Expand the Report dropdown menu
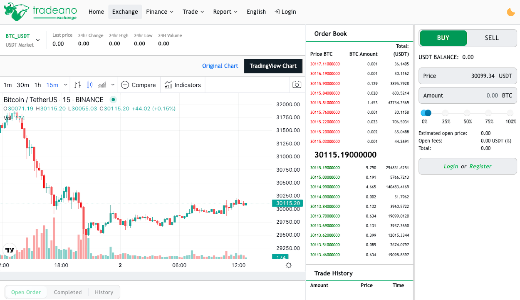The height and width of the screenshot is (300, 520). [x=225, y=12]
